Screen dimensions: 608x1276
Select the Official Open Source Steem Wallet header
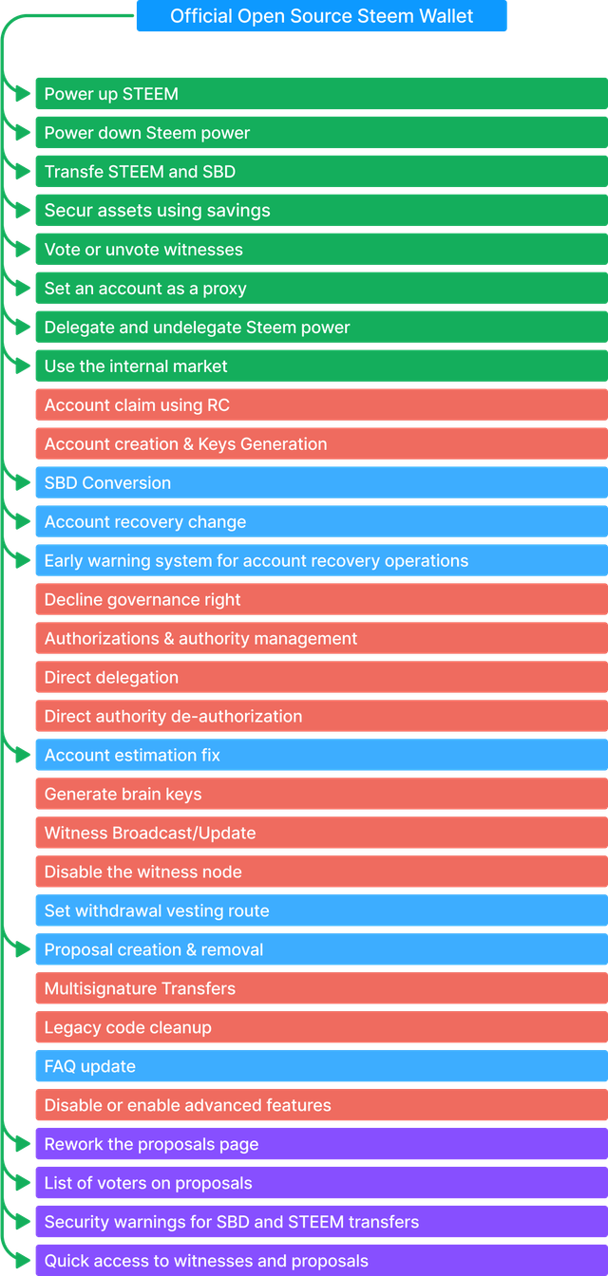pos(321,16)
